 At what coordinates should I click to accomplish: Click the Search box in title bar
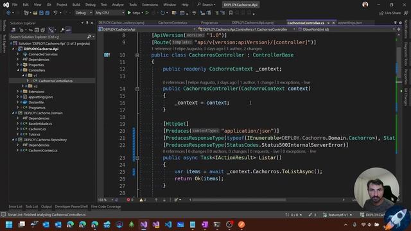coord(207,4)
